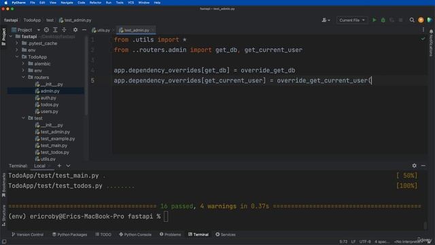This screenshot has width=435, height=245.
Task: Click the green inspection checkmark in editor
Action: click(423, 39)
